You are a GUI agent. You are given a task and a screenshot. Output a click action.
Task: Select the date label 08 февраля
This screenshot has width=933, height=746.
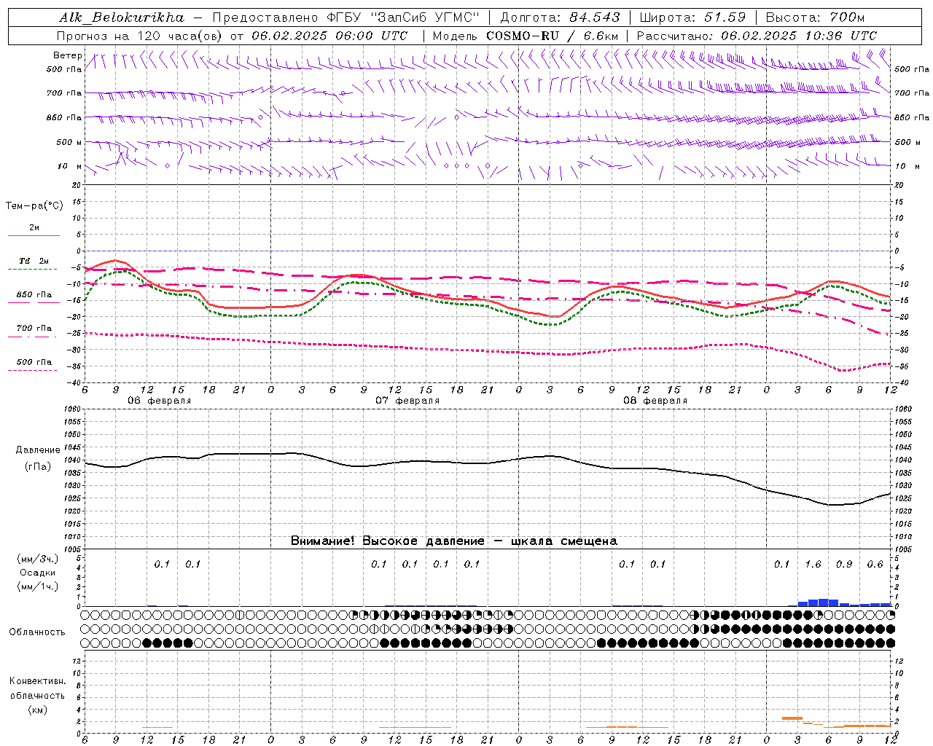click(655, 401)
